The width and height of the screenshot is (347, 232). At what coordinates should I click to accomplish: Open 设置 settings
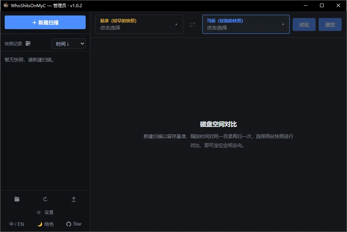(x=45, y=212)
